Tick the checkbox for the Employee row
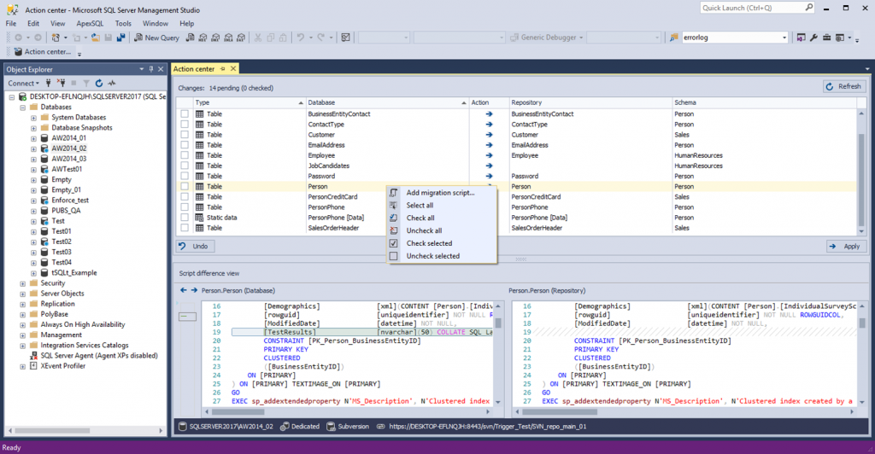The image size is (875, 454). pos(185,155)
